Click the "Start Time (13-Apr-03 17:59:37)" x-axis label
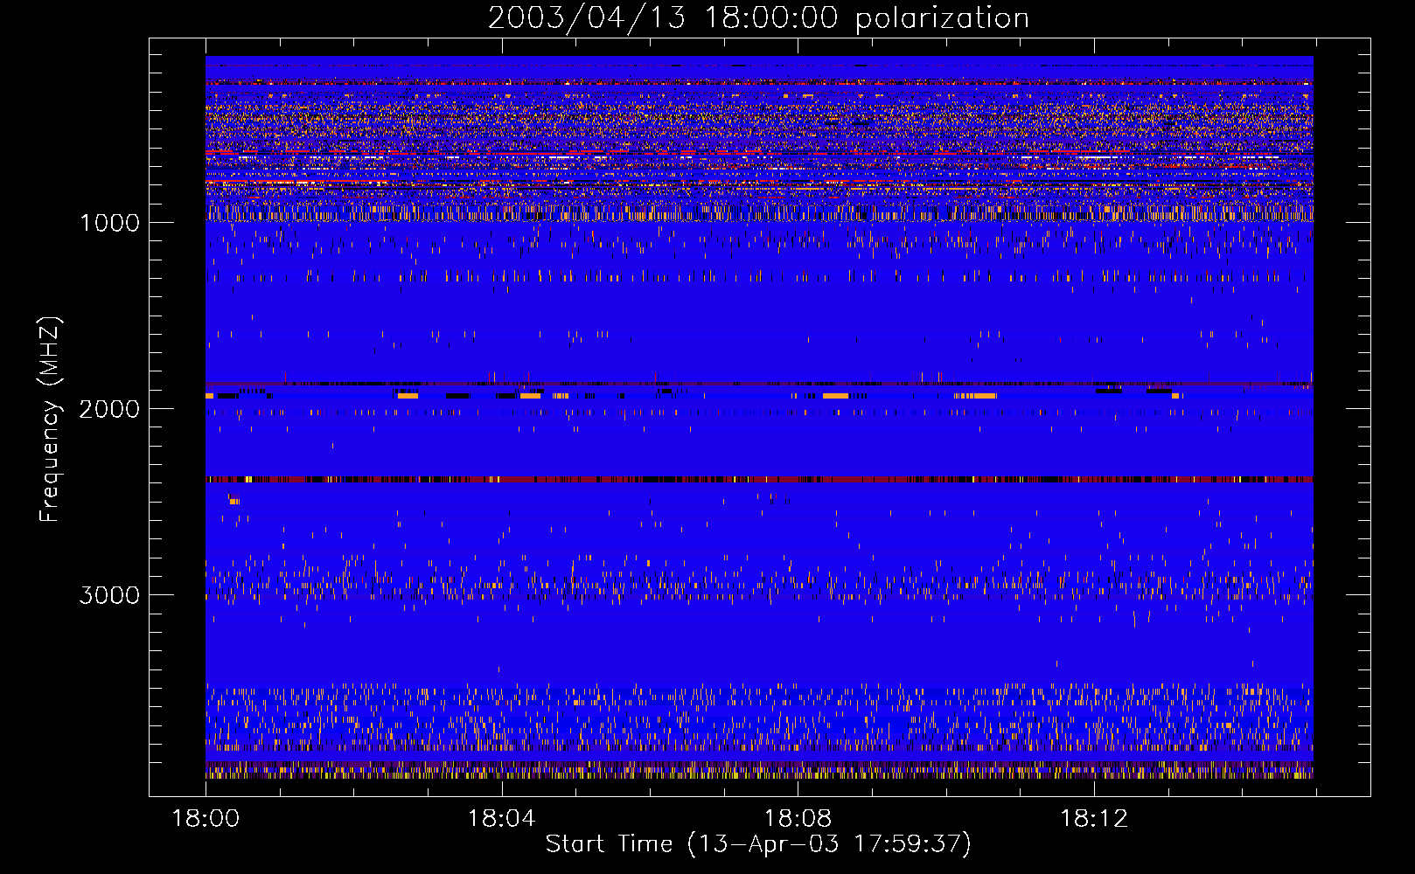Screen dimensions: 1415x874 tap(758, 844)
